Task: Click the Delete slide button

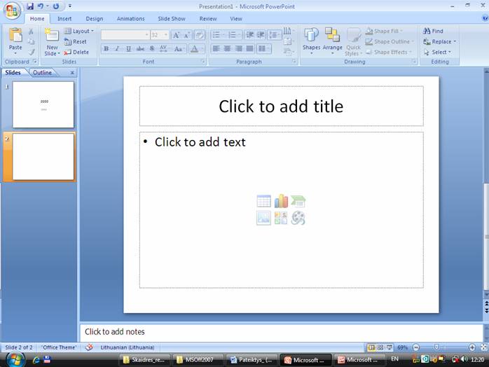Action: [76, 52]
